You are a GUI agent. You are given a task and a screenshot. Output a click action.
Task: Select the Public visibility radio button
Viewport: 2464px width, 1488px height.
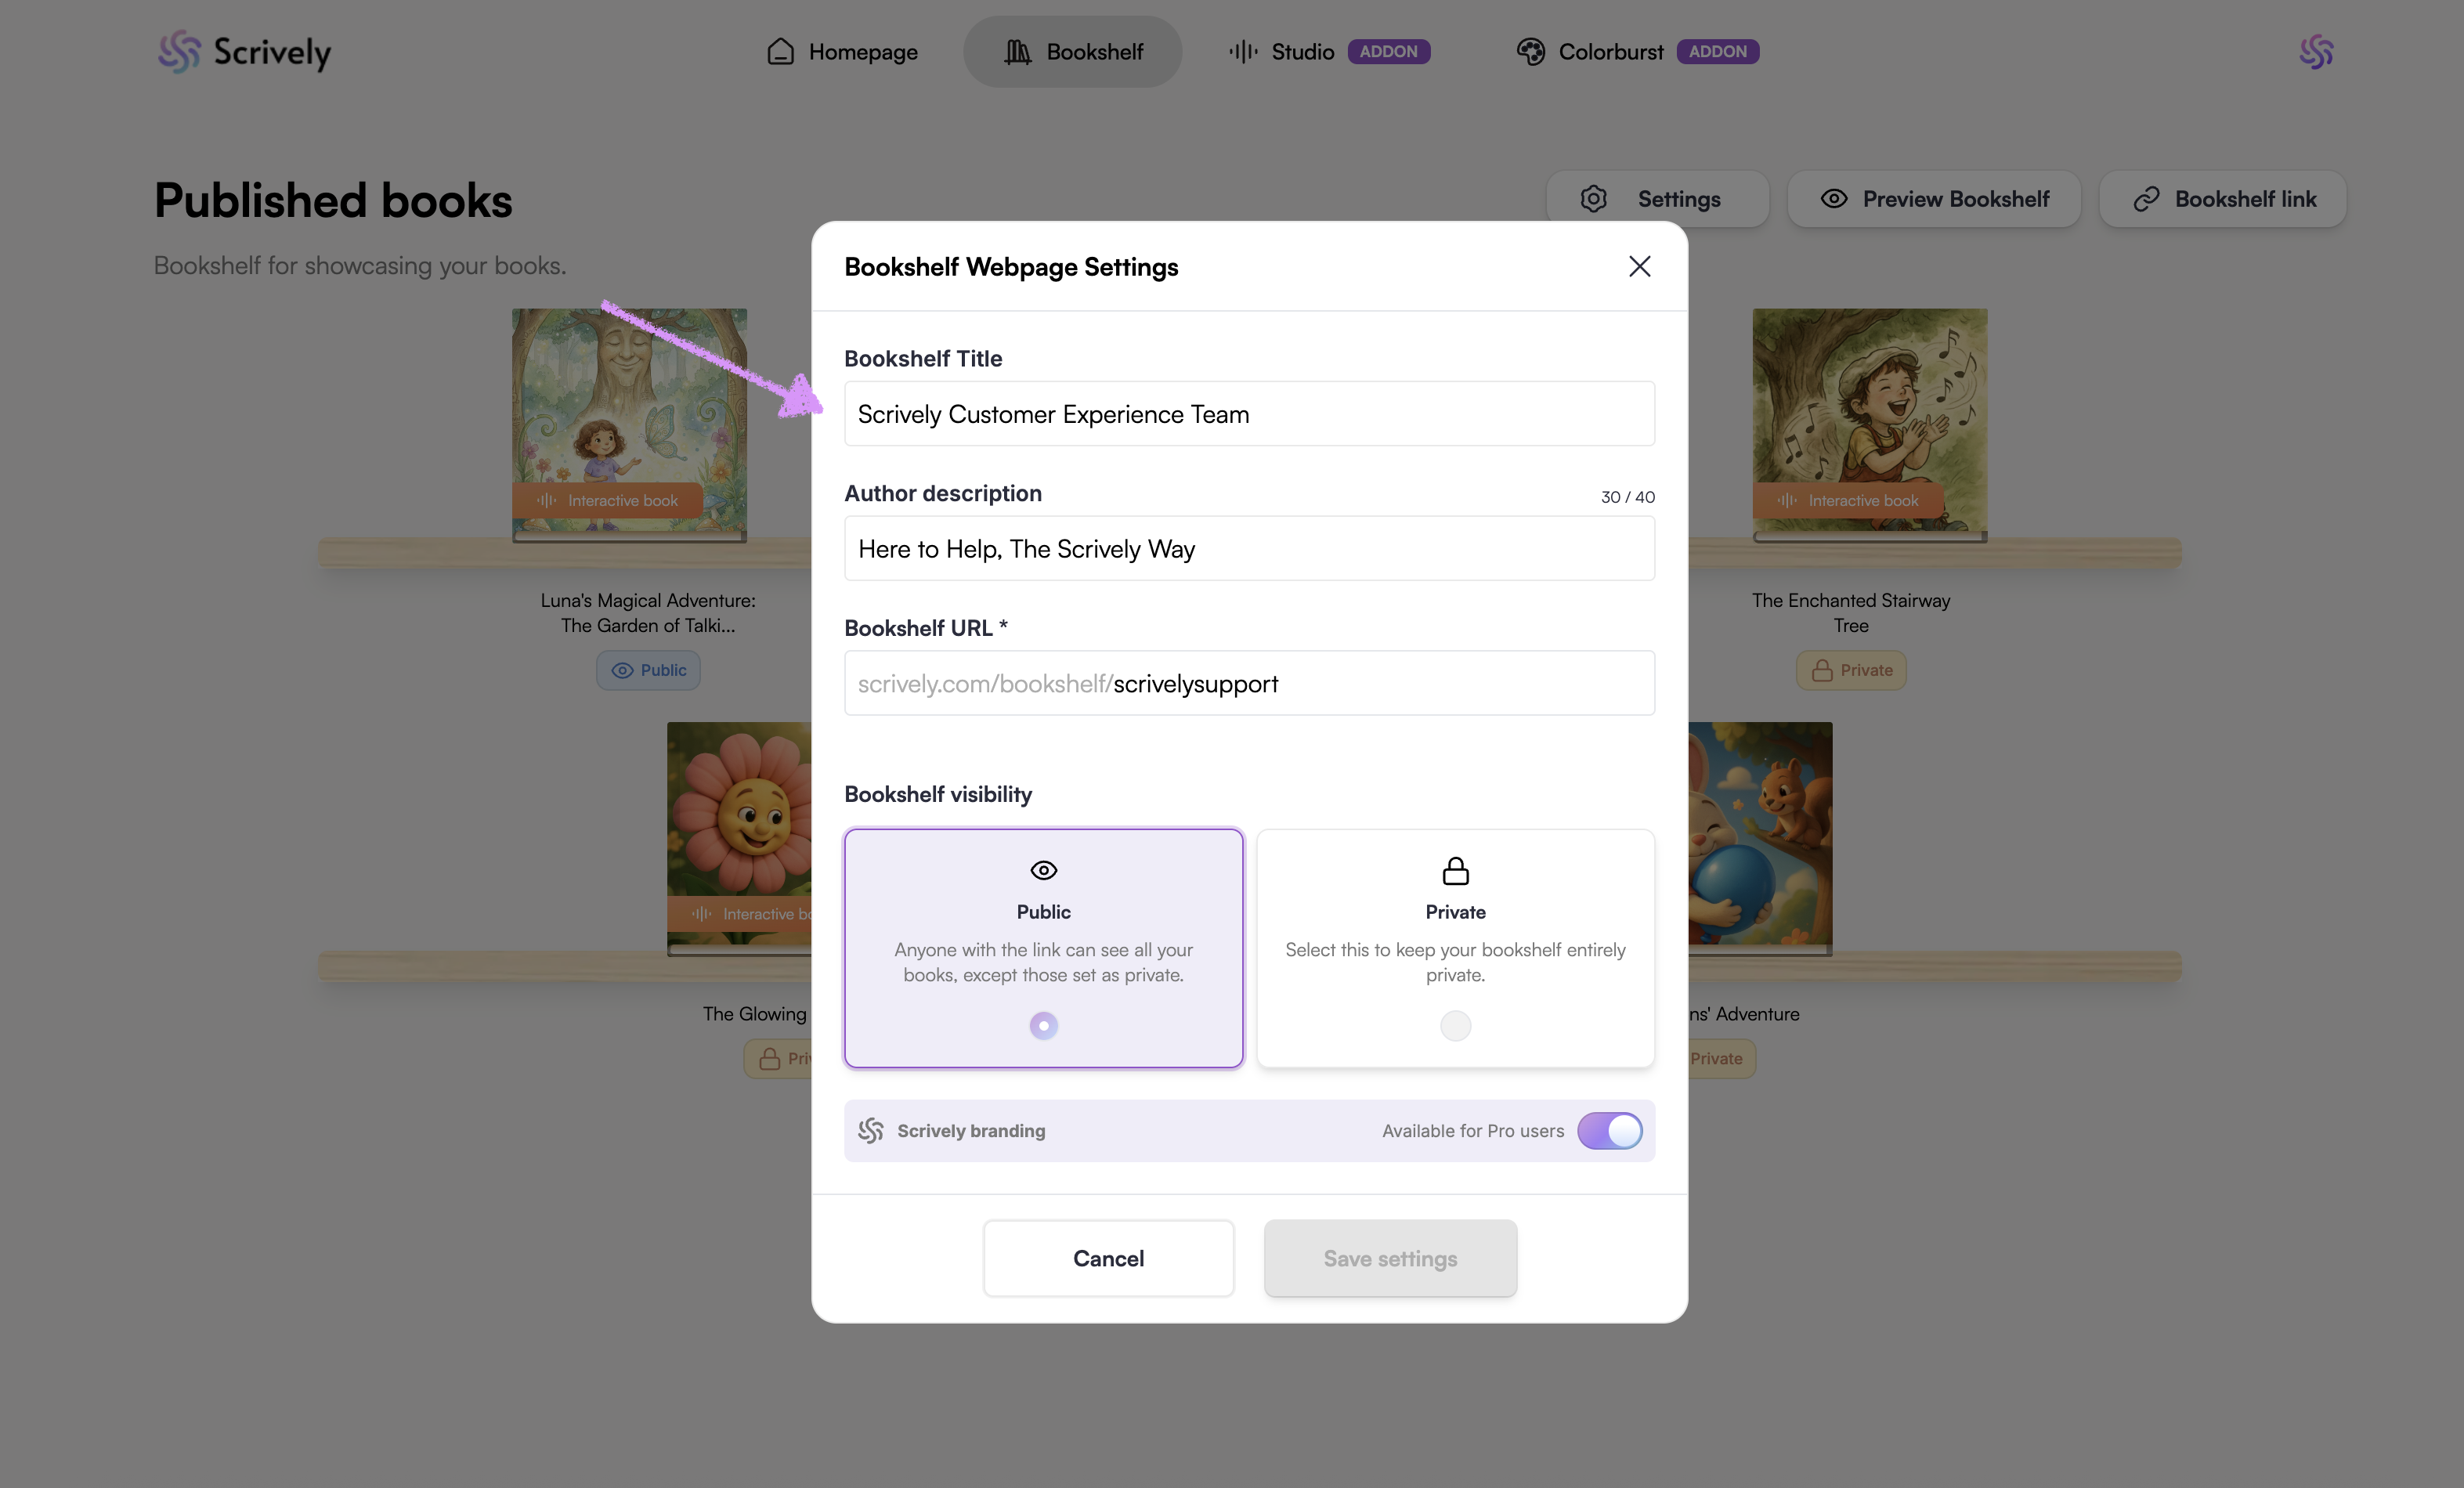click(1043, 1025)
